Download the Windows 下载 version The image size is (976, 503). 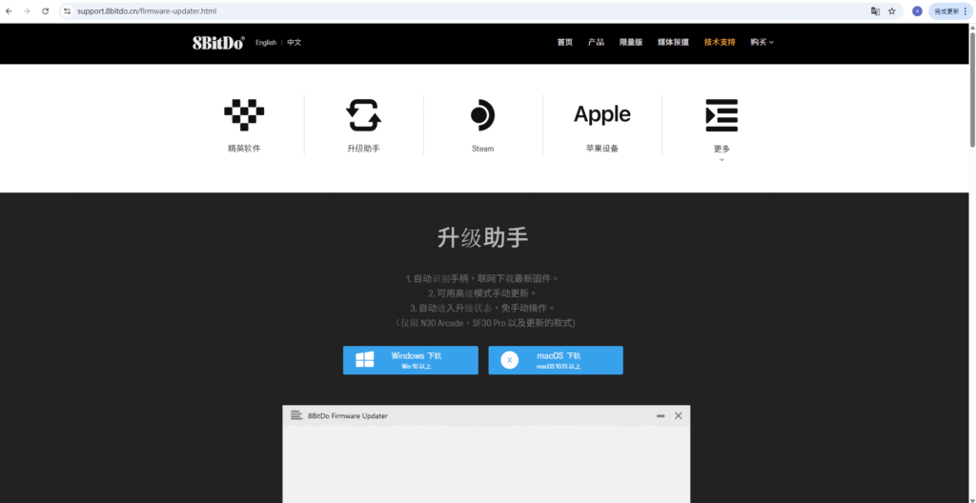pyautogui.click(x=411, y=360)
